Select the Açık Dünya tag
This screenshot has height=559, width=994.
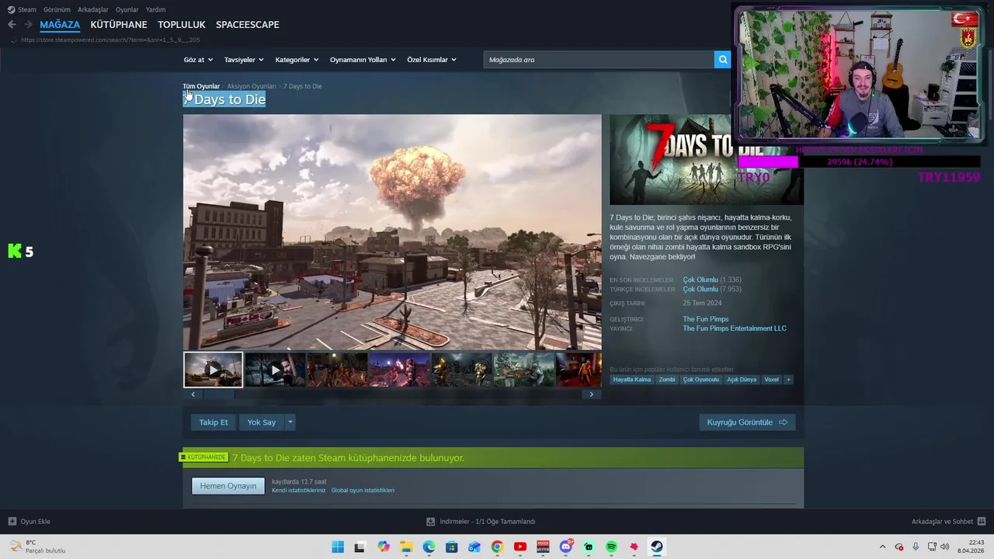(742, 380)
